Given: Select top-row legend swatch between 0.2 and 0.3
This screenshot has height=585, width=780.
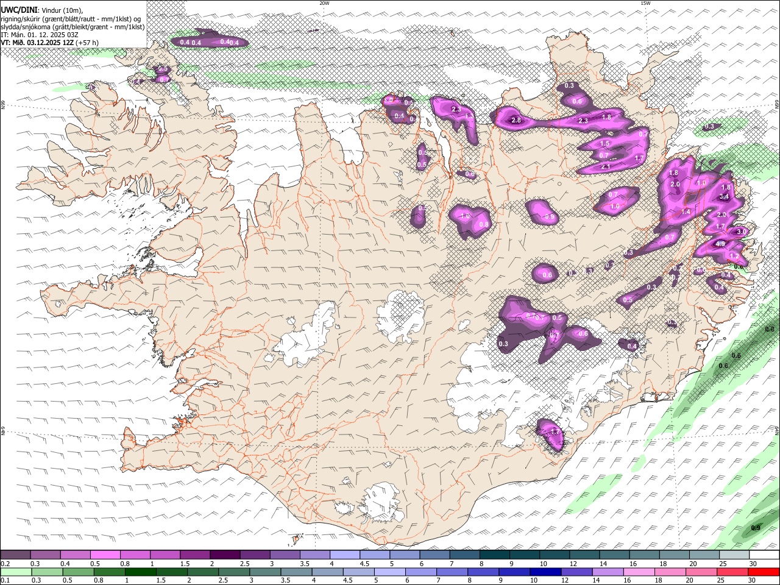Looking at the screenshot, I should [16, 555].
